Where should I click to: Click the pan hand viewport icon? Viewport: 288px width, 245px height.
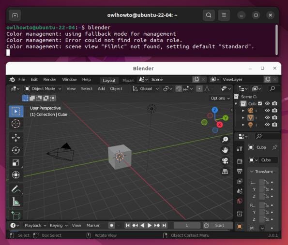(225, 150)
